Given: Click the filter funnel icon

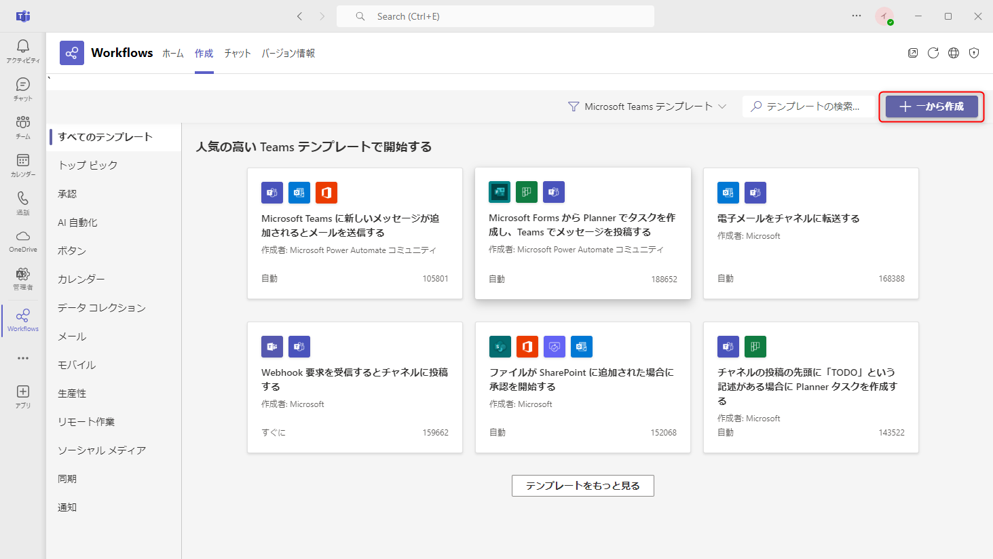Looking at the screenshot, I should (574, 107).
